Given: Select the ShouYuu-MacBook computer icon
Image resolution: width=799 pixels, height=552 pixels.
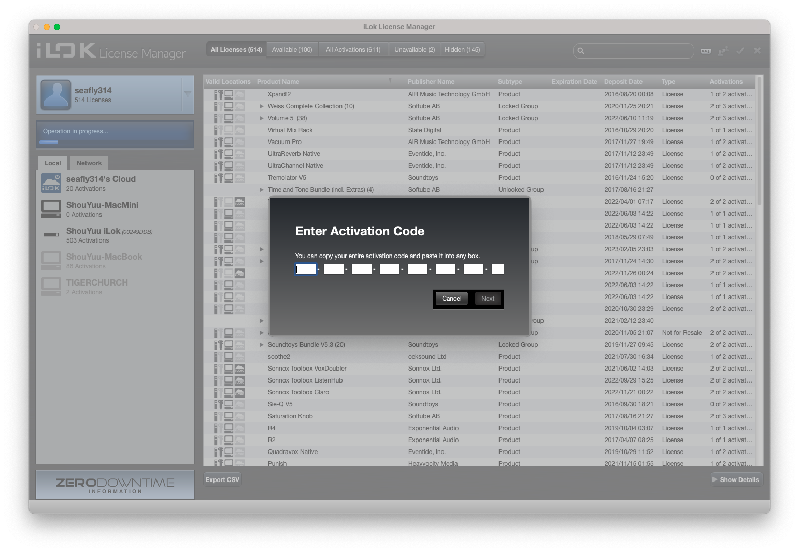Looking at the screenshot, I should tap(51, 261).
